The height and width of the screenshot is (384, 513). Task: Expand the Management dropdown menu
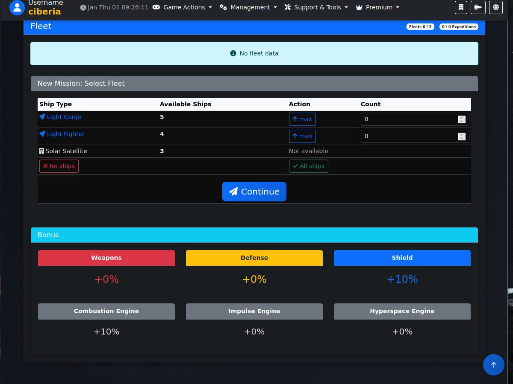click(248, 7)
